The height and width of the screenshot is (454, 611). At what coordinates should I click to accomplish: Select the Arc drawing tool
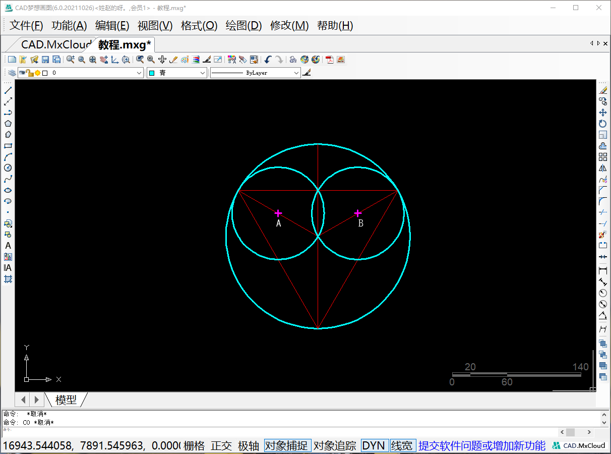tap(8, 157)
